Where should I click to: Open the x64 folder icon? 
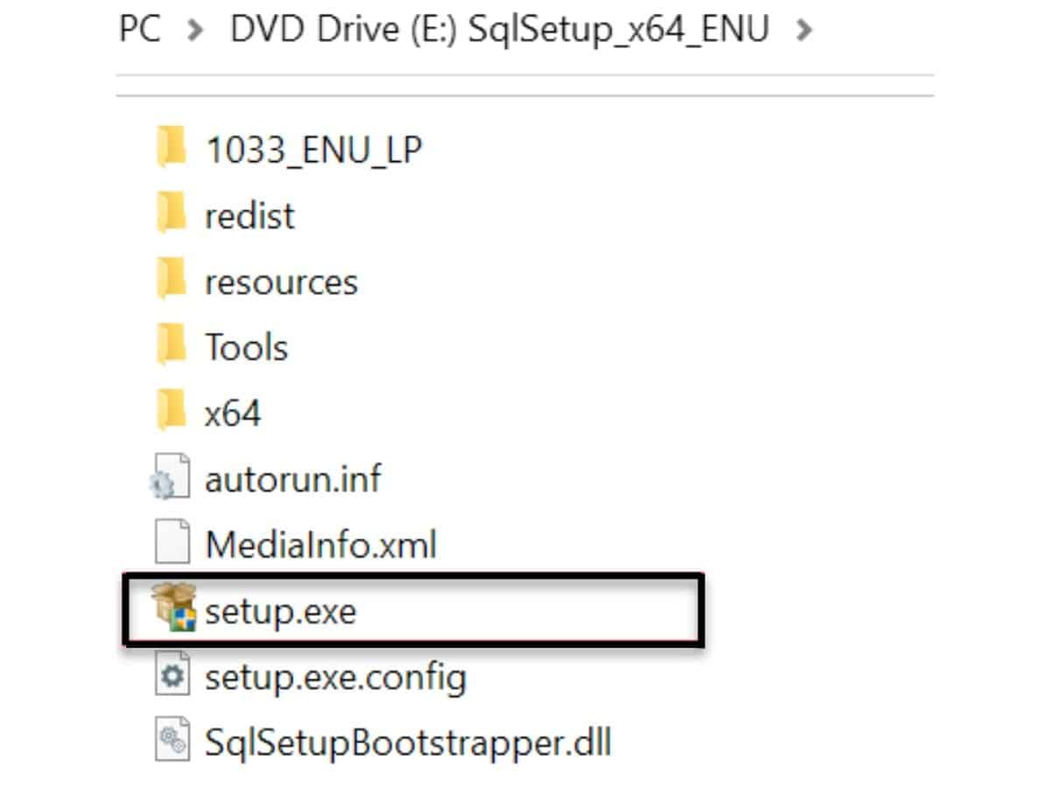[x=172, y=411]
